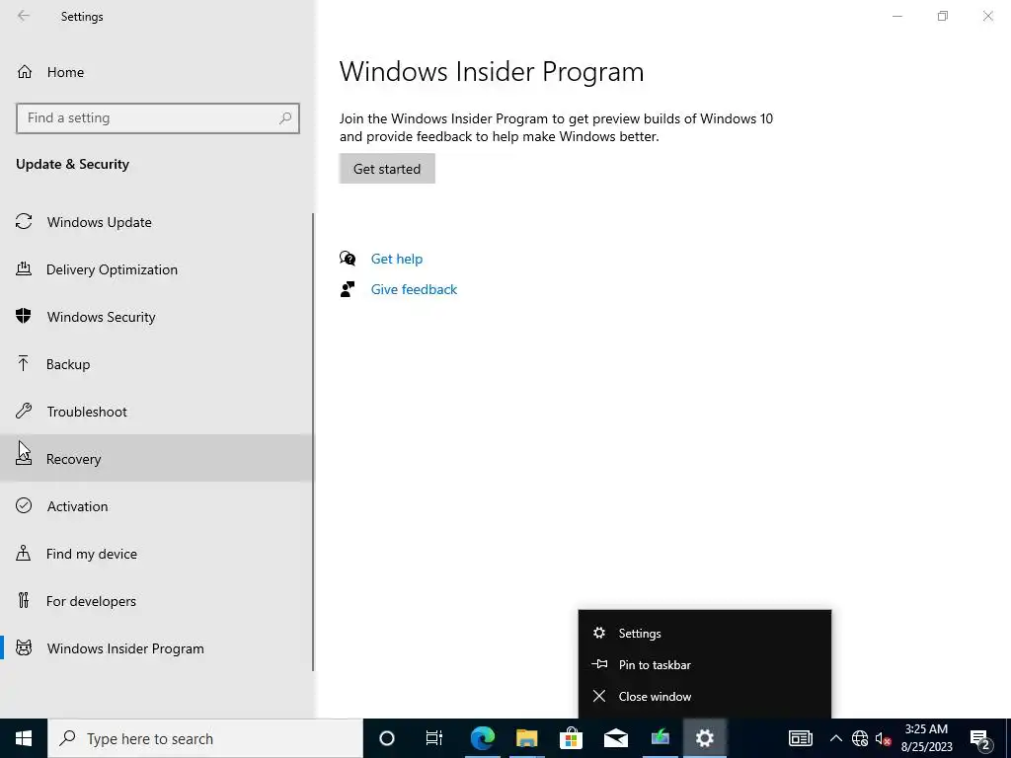Image resolution: width=1011 pixels, height=758 pixels.
Task: Open the Get help link
Action: (x=397, y=259)
